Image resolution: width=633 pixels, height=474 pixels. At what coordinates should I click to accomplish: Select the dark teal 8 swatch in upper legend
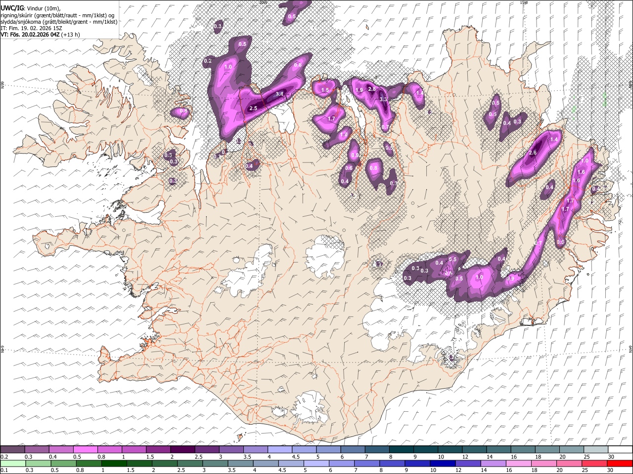click(x=401, y=450)
